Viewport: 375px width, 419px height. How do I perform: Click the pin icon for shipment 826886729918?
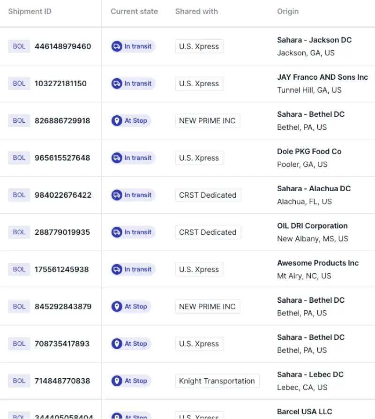[x=117, y=121]
